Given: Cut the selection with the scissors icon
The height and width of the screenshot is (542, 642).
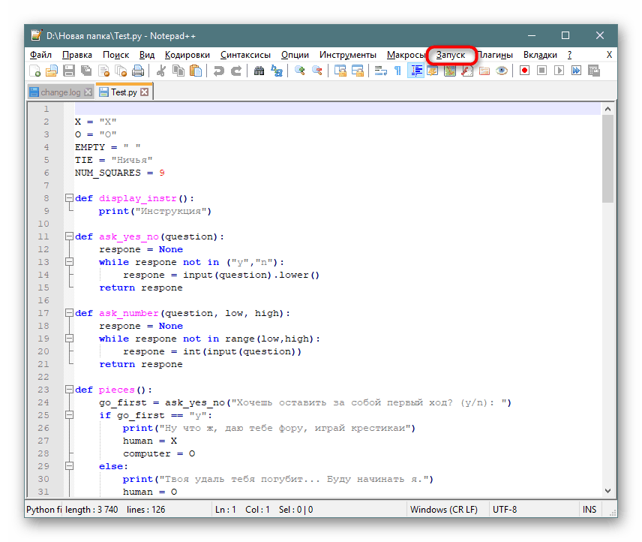Looking at the screenshot, I should pos(160,71).
